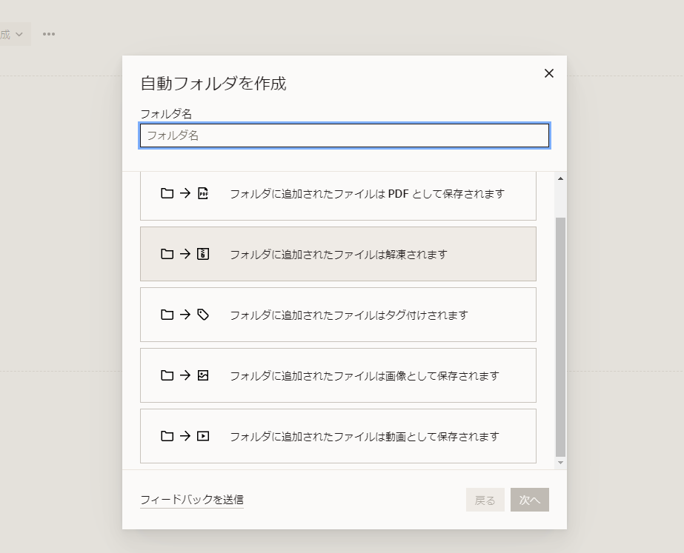The width and height of the screenshot is (684, 553).
Task: Click the tag icon in tagging option
Action: click(x=203, y=315)
